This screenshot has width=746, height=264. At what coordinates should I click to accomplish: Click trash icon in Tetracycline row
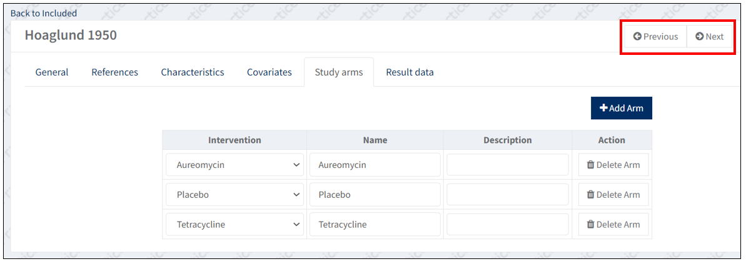(x=590, y=225)
